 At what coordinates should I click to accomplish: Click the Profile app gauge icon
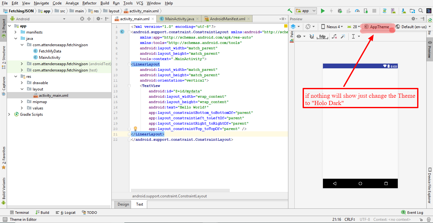(357, 11)
